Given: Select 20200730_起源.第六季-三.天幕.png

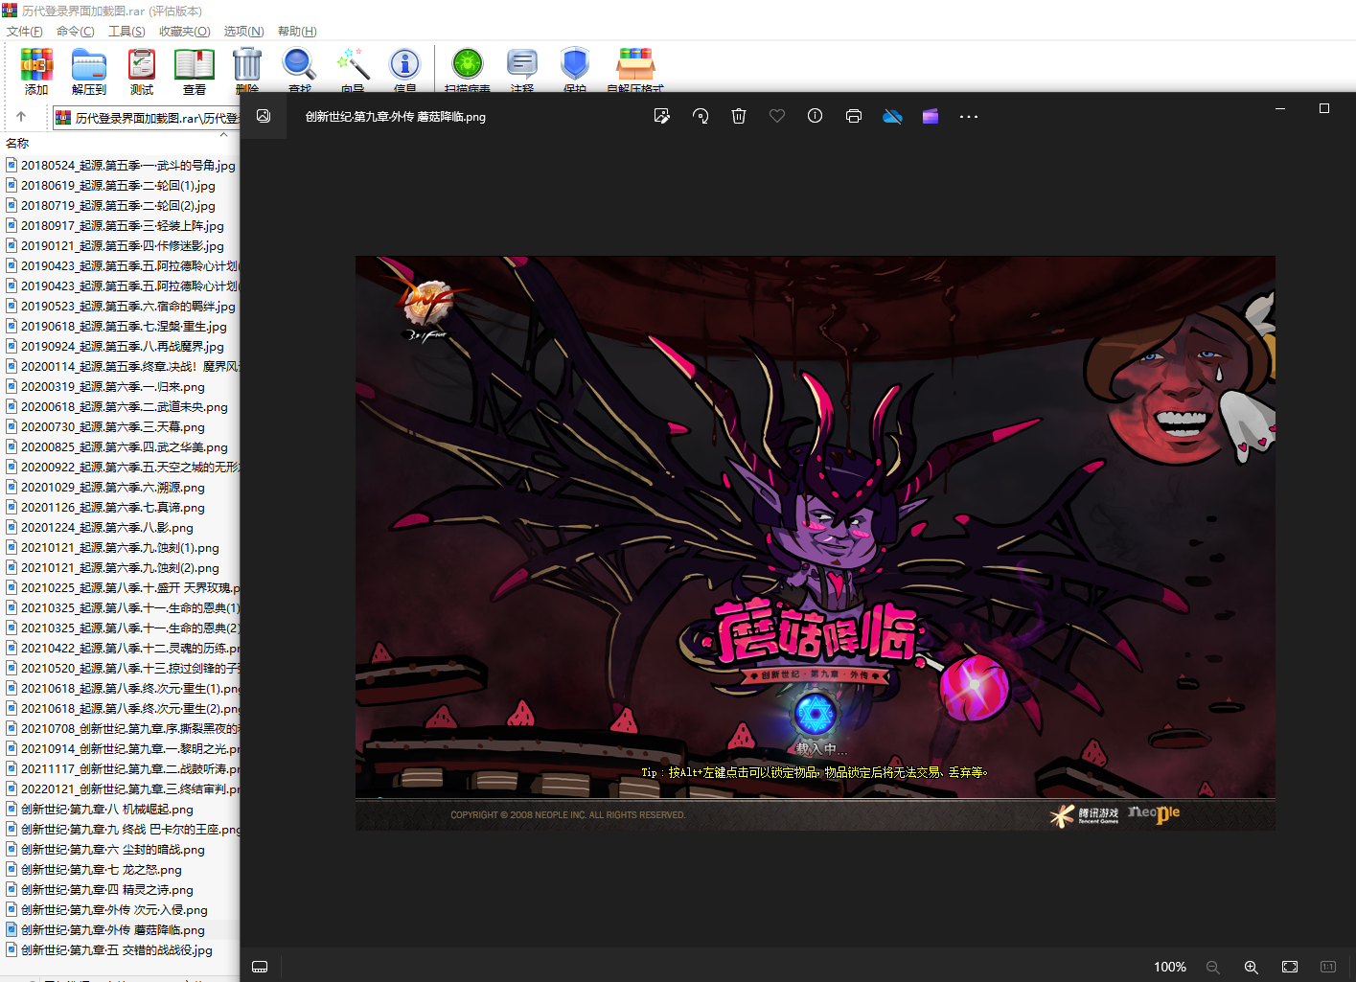Looking at the screenshot, I should point(105,427).
